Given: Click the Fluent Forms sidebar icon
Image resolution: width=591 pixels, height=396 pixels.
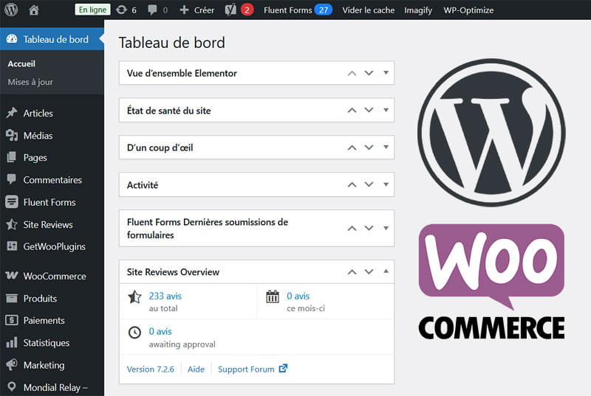Looking at the screenshot, I should point(12,202).
